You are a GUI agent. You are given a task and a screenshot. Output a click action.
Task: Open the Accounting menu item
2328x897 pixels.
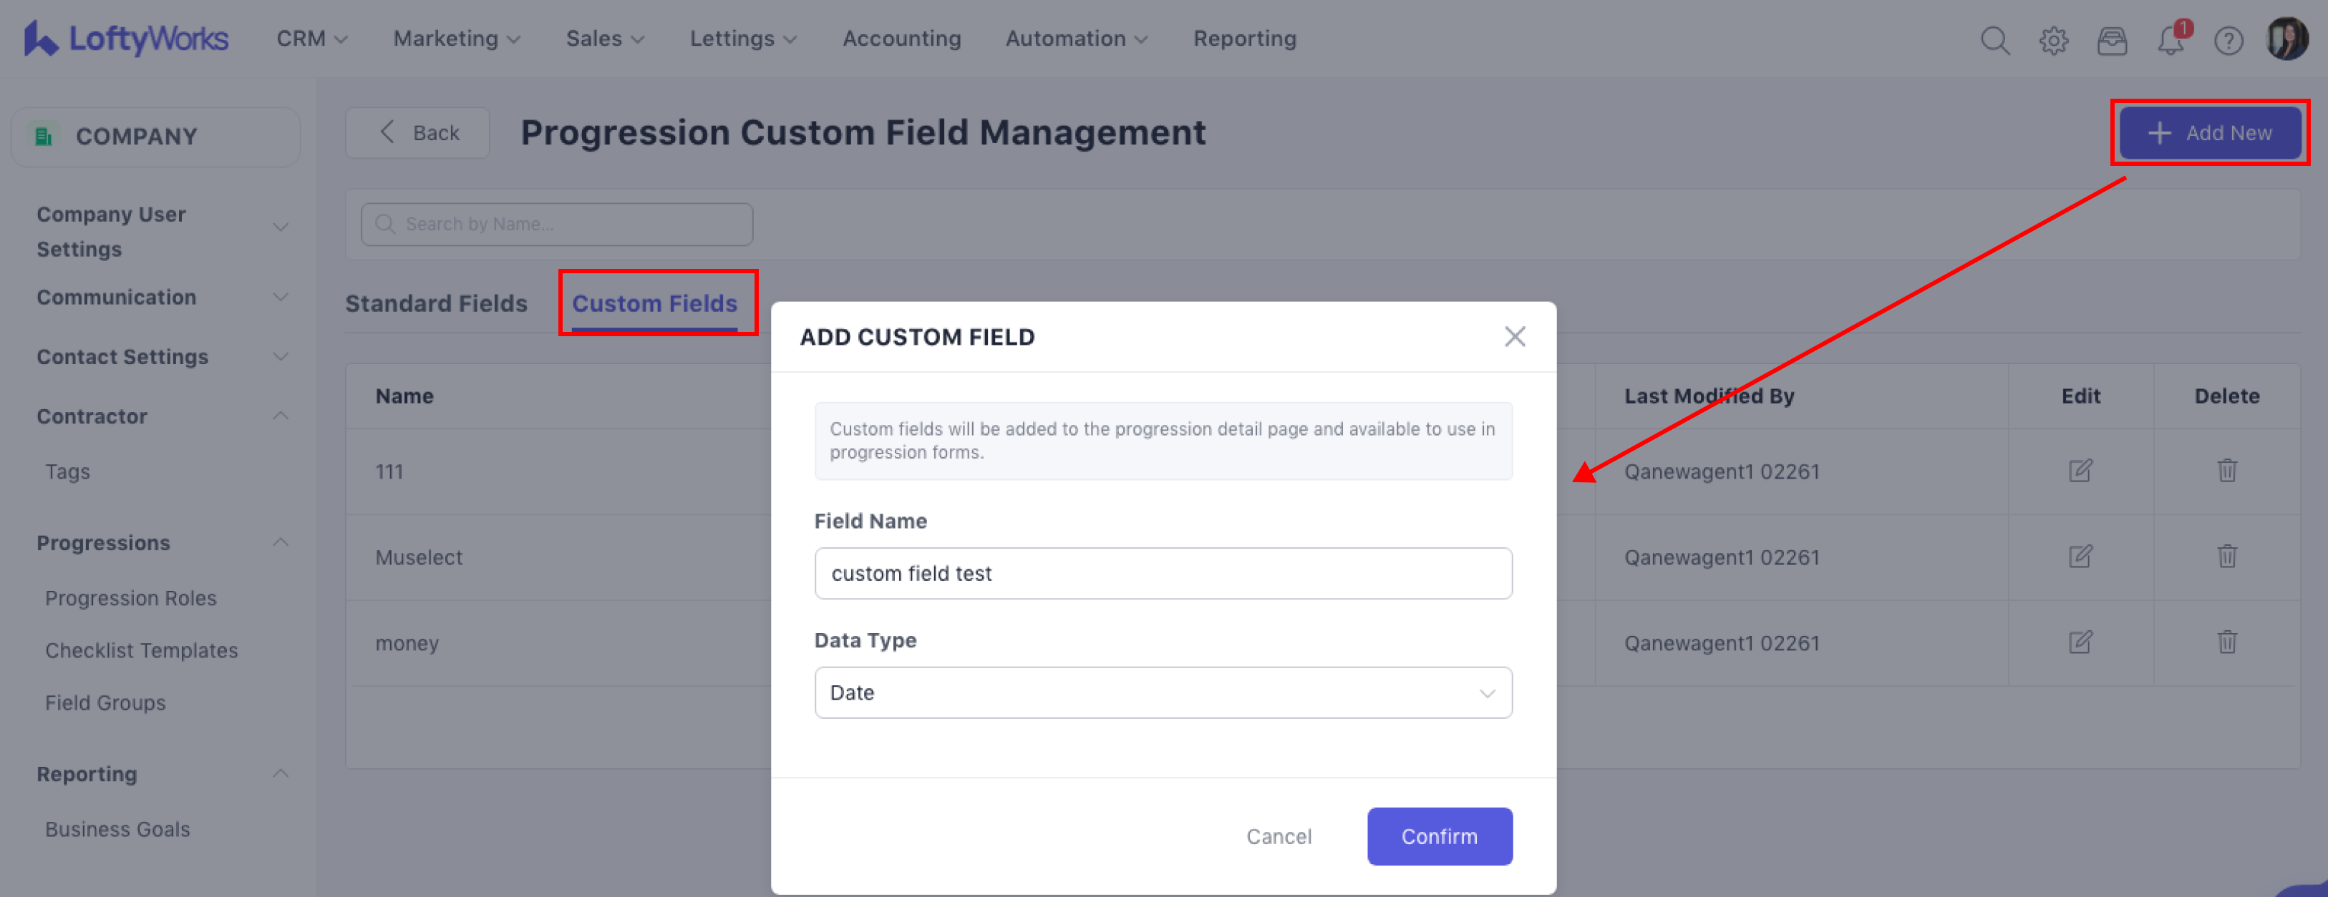click(901, 39)
